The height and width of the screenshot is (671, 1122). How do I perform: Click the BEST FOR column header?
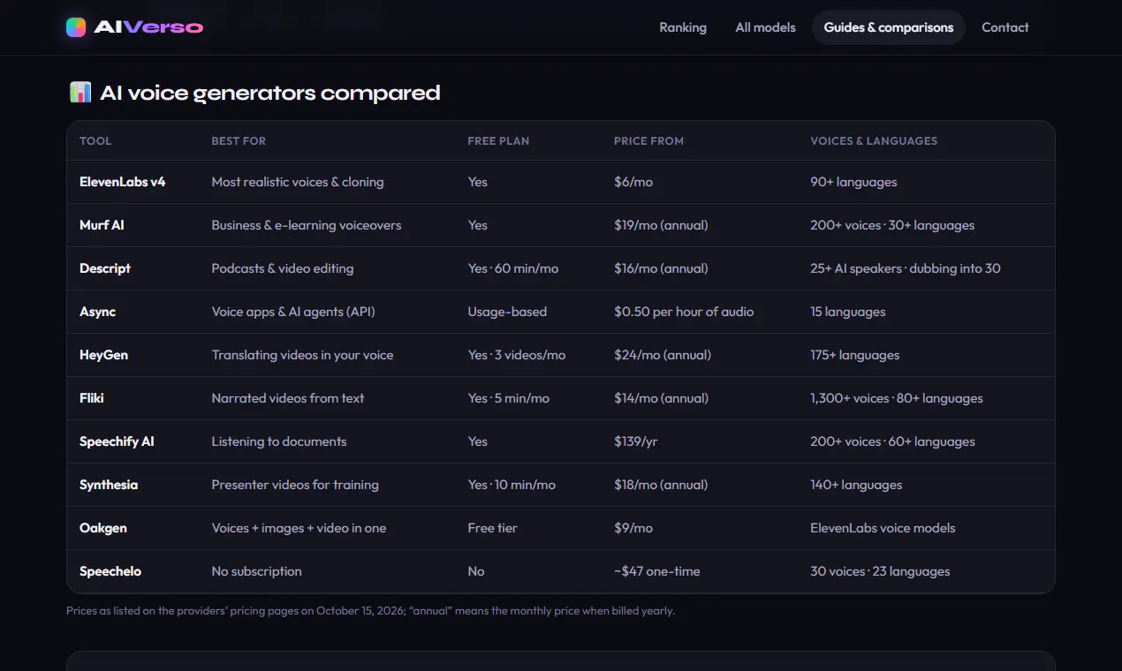coord(239,140)
